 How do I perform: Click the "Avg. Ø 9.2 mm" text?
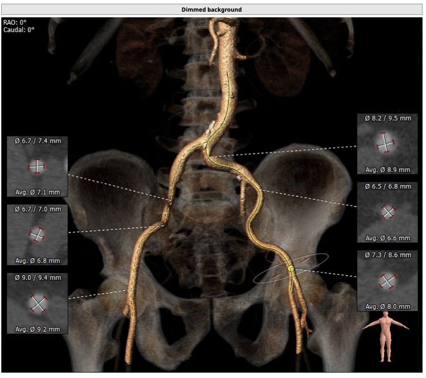(38, 329)
